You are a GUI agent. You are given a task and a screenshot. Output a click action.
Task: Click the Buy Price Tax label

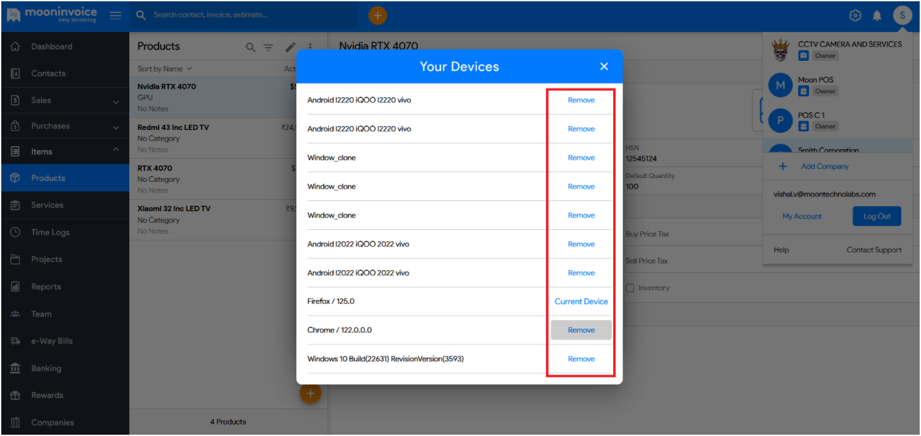[647, 234]
